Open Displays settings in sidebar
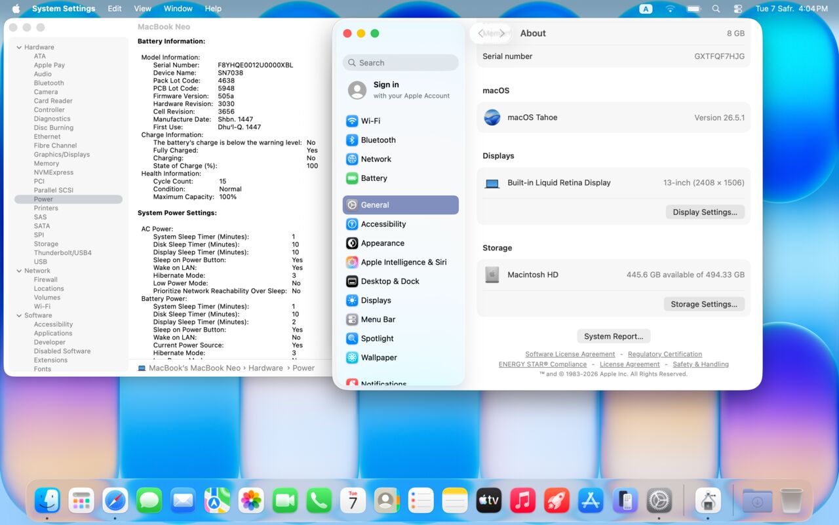 point(400,300)
